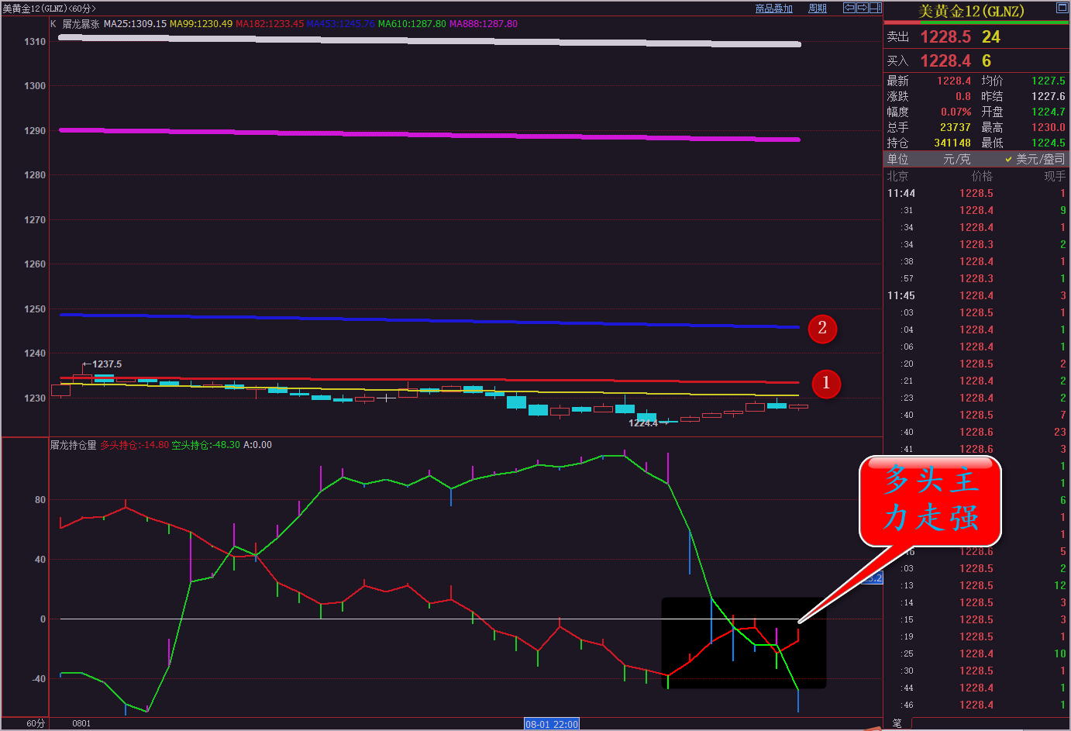The width and height of the screenshot is (1071, 731).
Task: Select the 笔 tab below the tick list
Action: pos(897,723)
